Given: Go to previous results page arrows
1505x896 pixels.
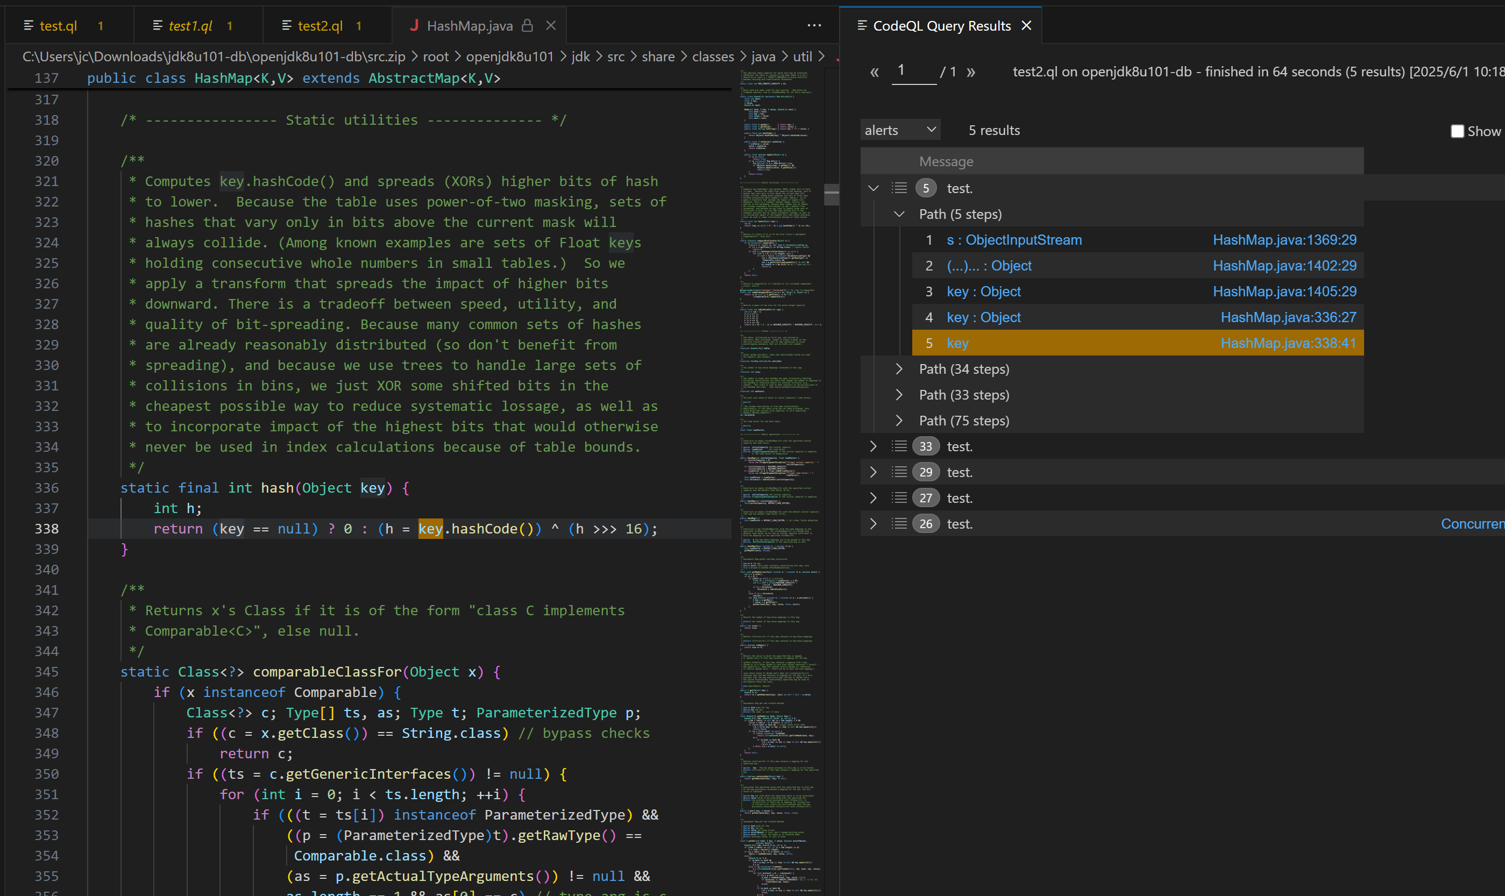Looking at the screenshot, I should [874, 73].
